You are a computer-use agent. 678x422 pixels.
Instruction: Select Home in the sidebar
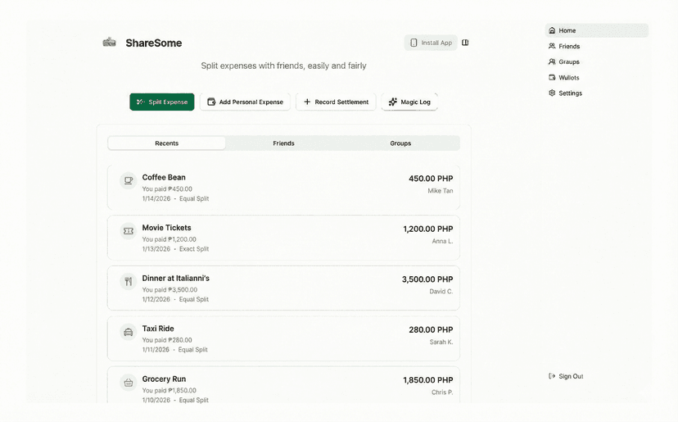[567, 30]
